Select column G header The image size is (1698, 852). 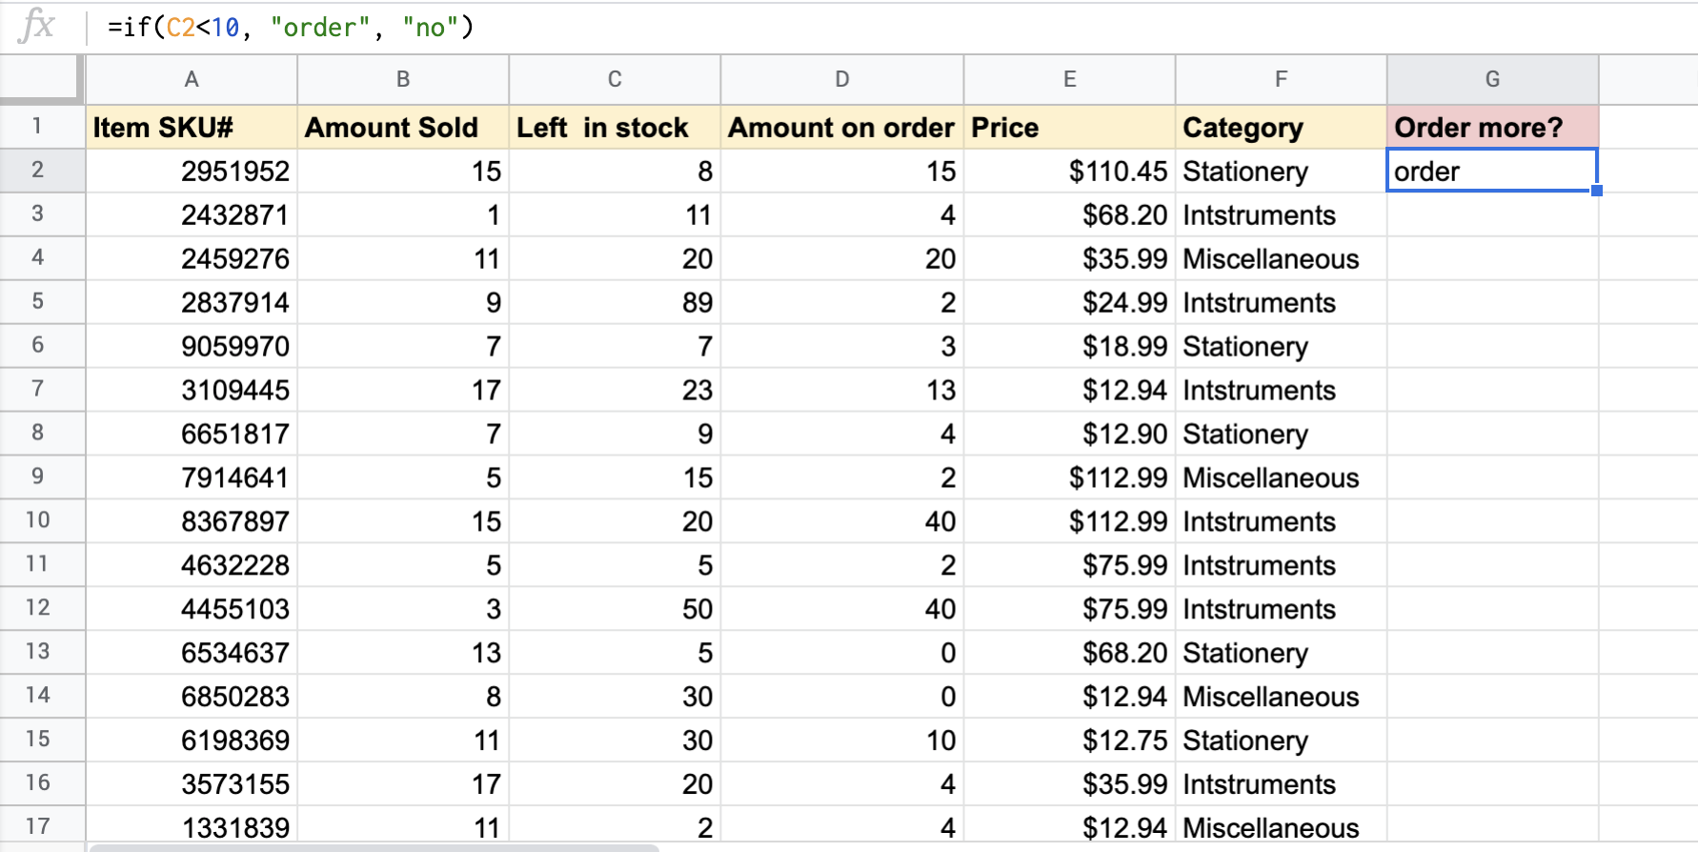(1492, 80)
